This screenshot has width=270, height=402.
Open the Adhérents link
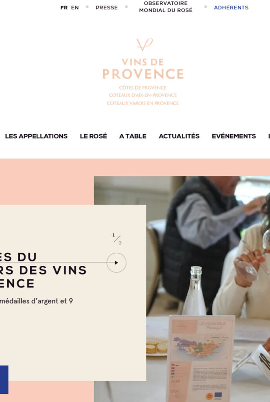pyautogui.click(x=231, y=8)
